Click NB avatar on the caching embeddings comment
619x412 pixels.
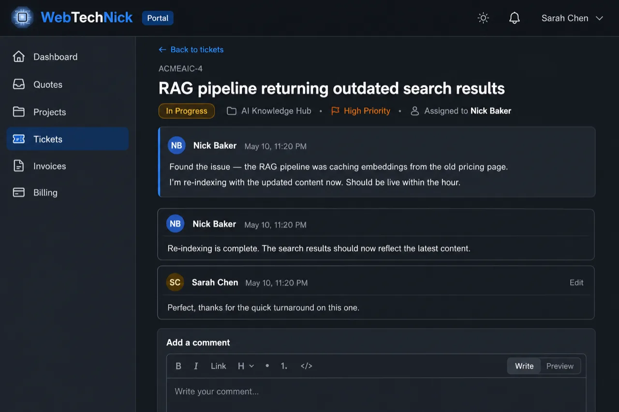(x=177, y=145)
